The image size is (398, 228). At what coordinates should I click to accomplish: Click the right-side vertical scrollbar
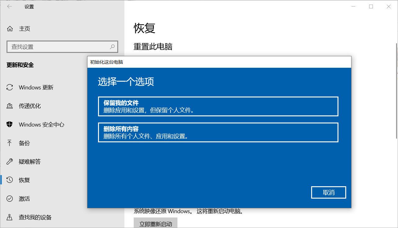tap(396, 91)
